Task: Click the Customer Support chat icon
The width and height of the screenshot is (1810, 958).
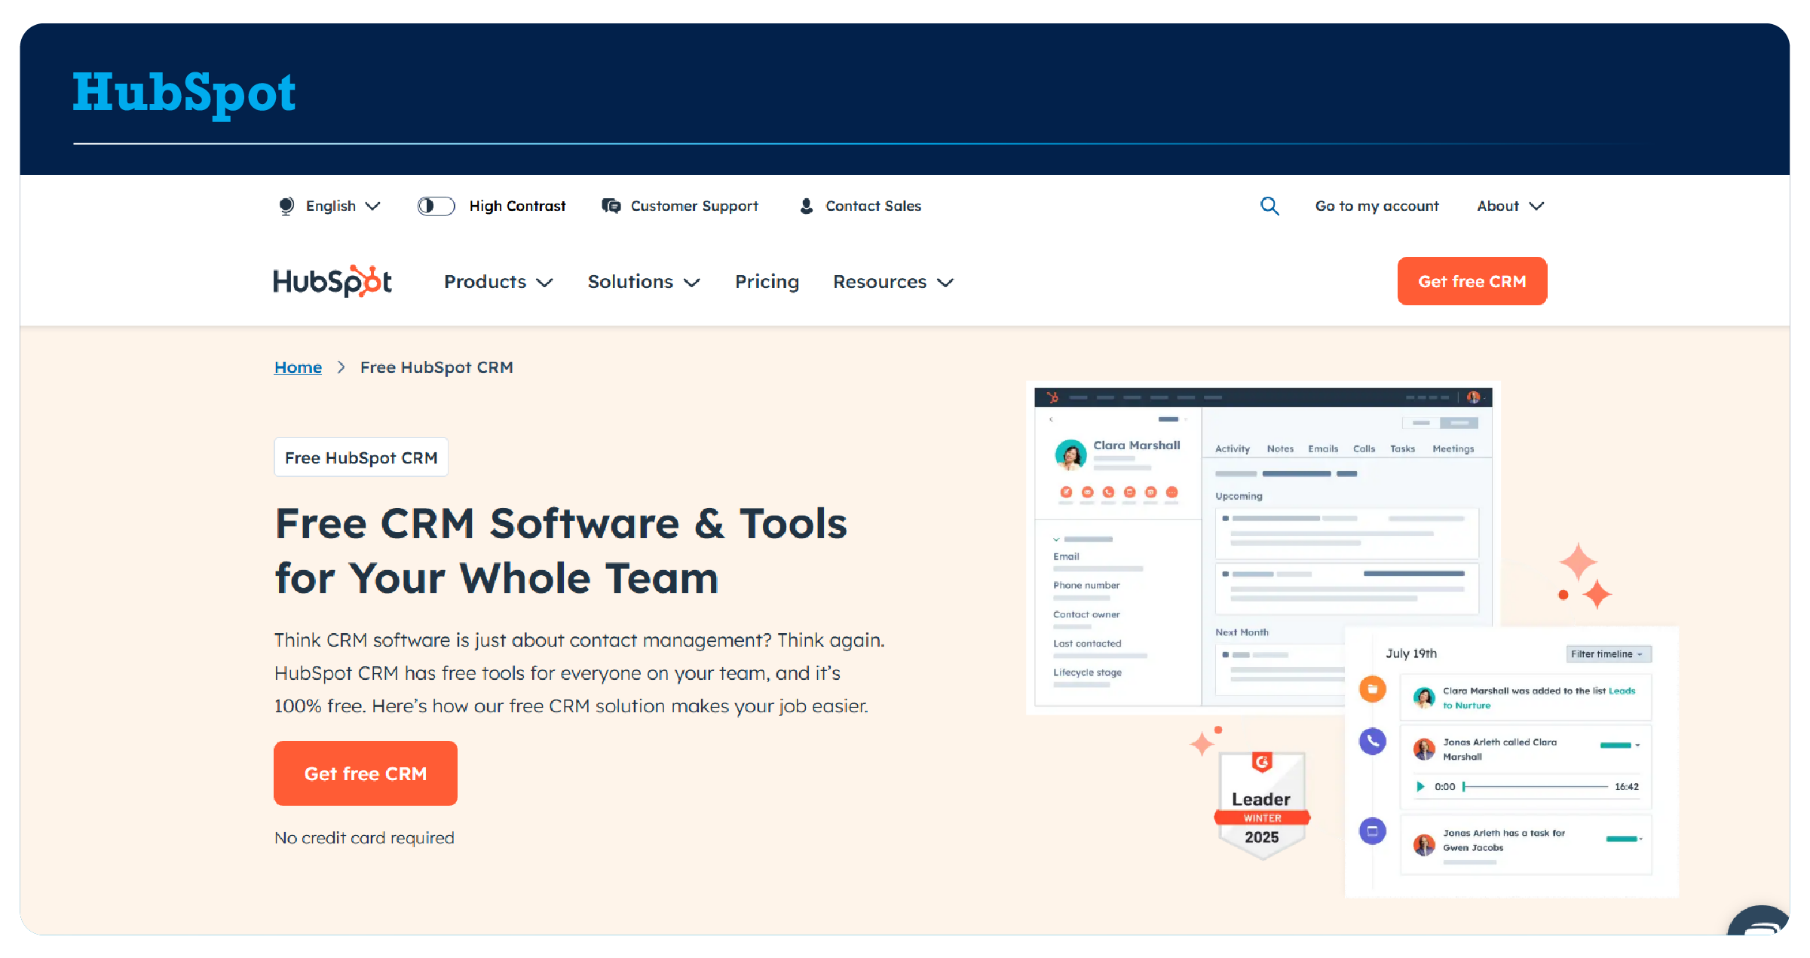Action: (x=611, y=206)
